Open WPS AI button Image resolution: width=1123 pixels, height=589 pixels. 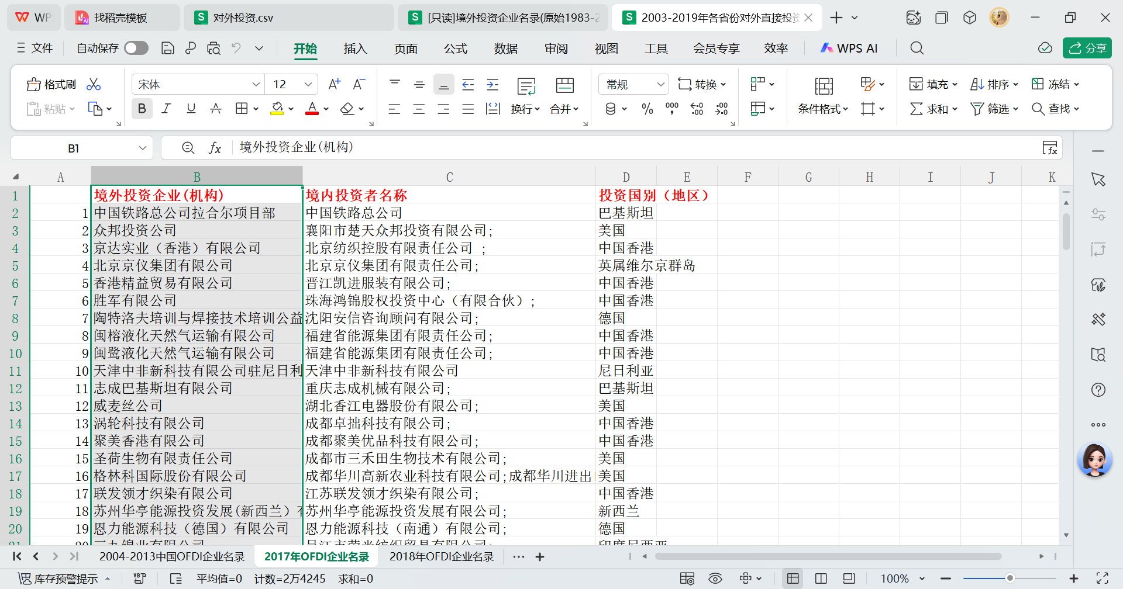pyautogui.click(x=849, y=48)
